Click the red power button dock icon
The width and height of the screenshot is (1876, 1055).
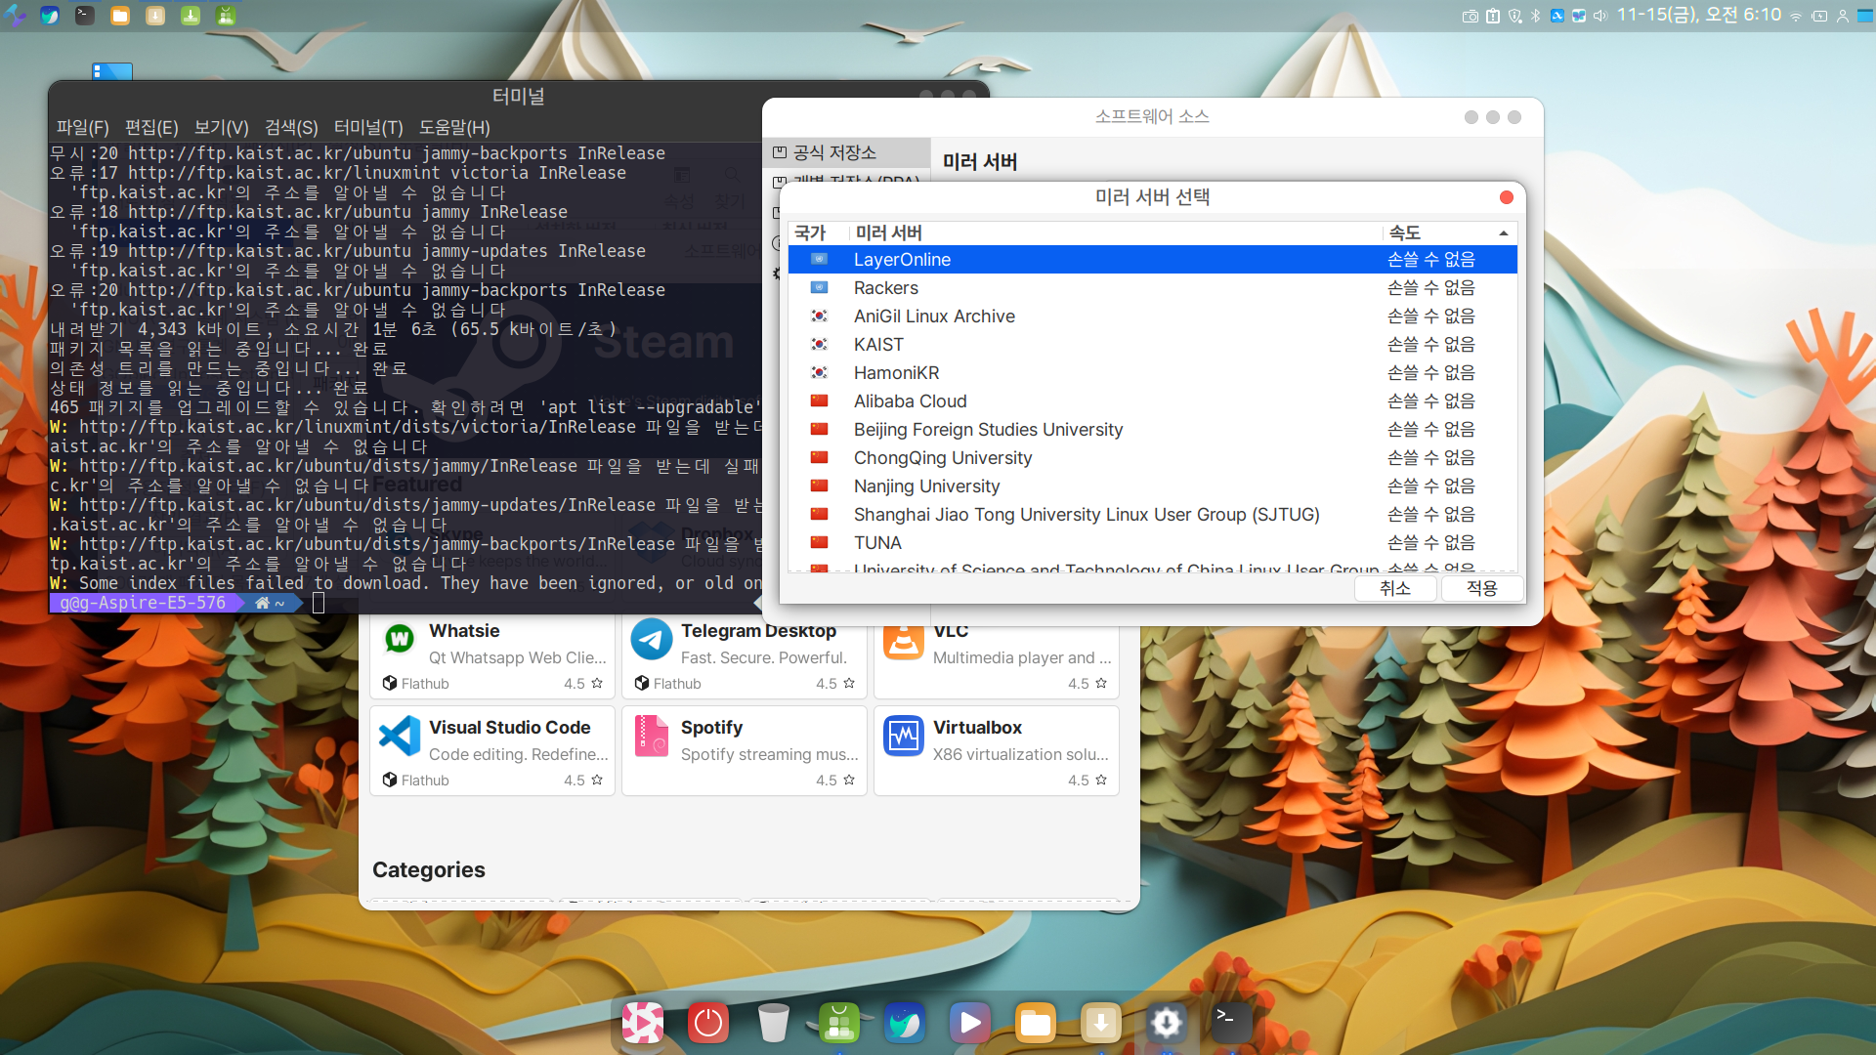[708, 1023]
